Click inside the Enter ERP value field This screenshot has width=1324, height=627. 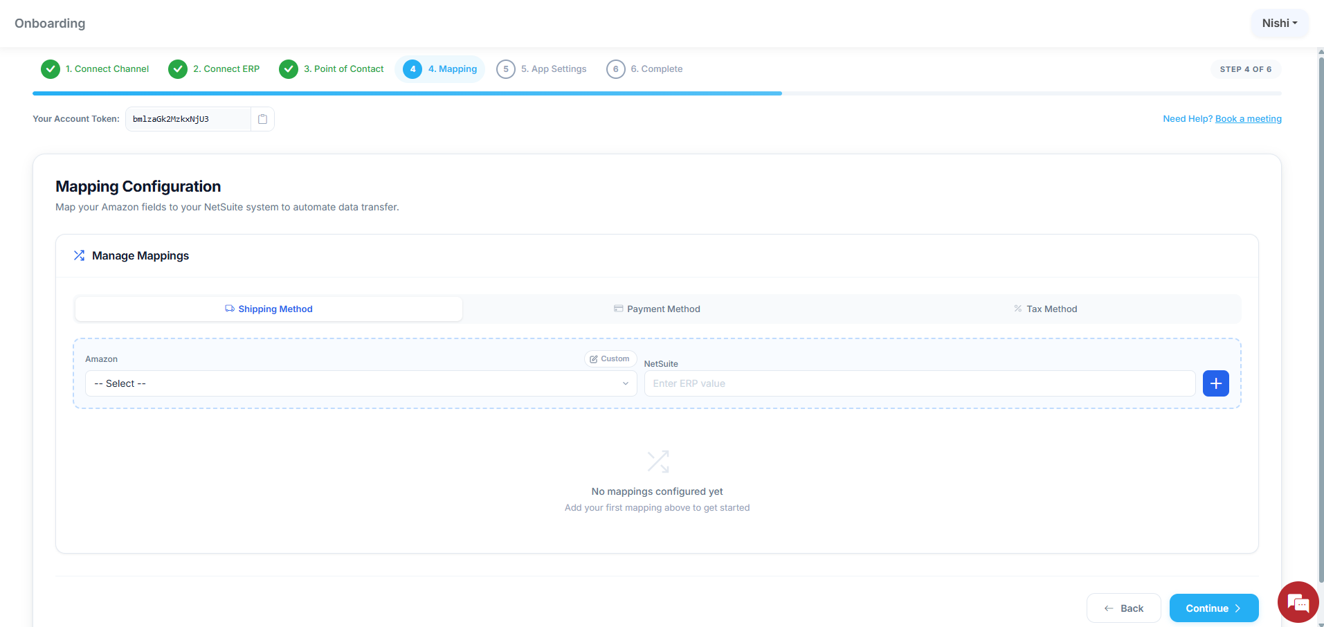[919, 383]
